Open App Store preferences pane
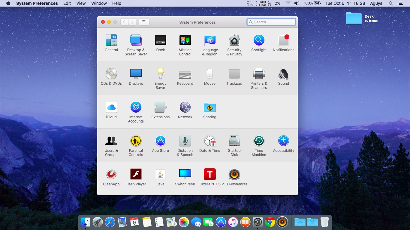The height and width of the screenshot is (230, 410). click(x=161, y=144)
